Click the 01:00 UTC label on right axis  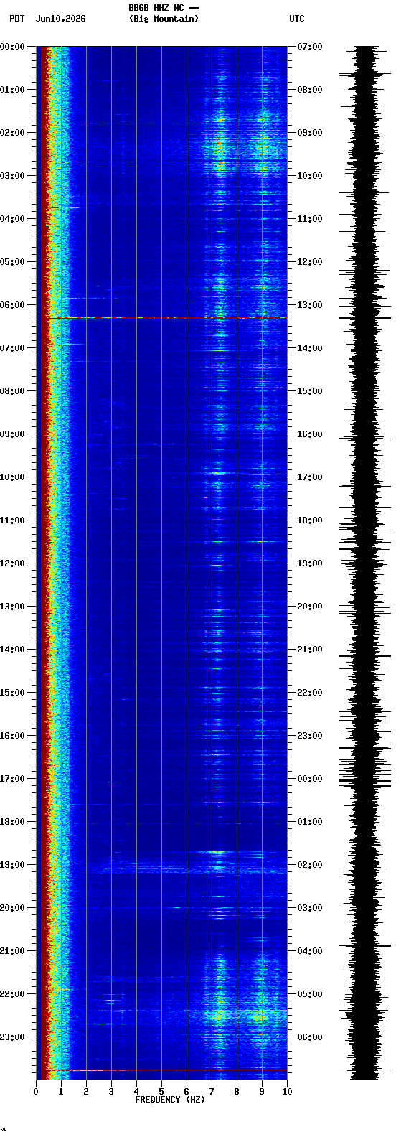[x=310, y=822]
